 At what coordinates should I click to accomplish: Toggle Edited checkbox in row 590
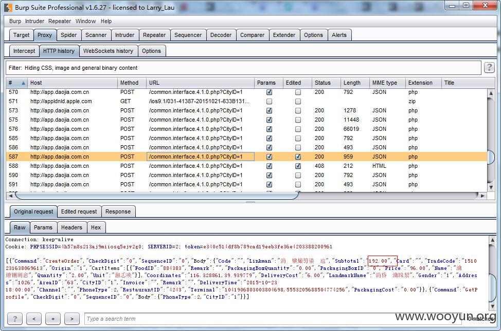(298, 176)
